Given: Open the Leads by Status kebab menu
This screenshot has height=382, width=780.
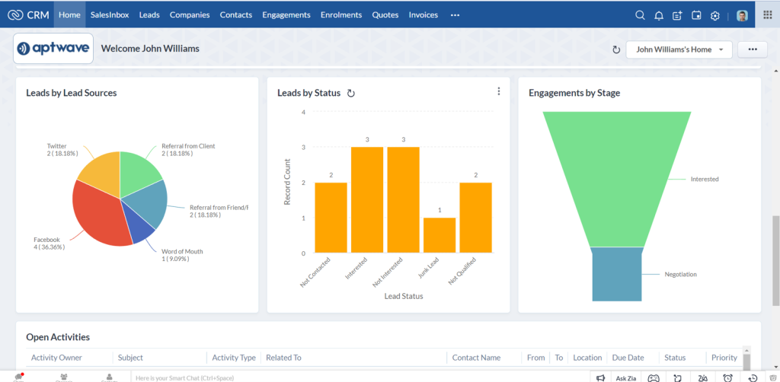Looking at the screenshot, I should tap(499, 91).
